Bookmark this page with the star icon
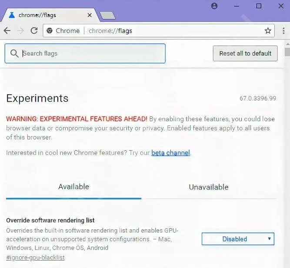 [x=268, y=31]
